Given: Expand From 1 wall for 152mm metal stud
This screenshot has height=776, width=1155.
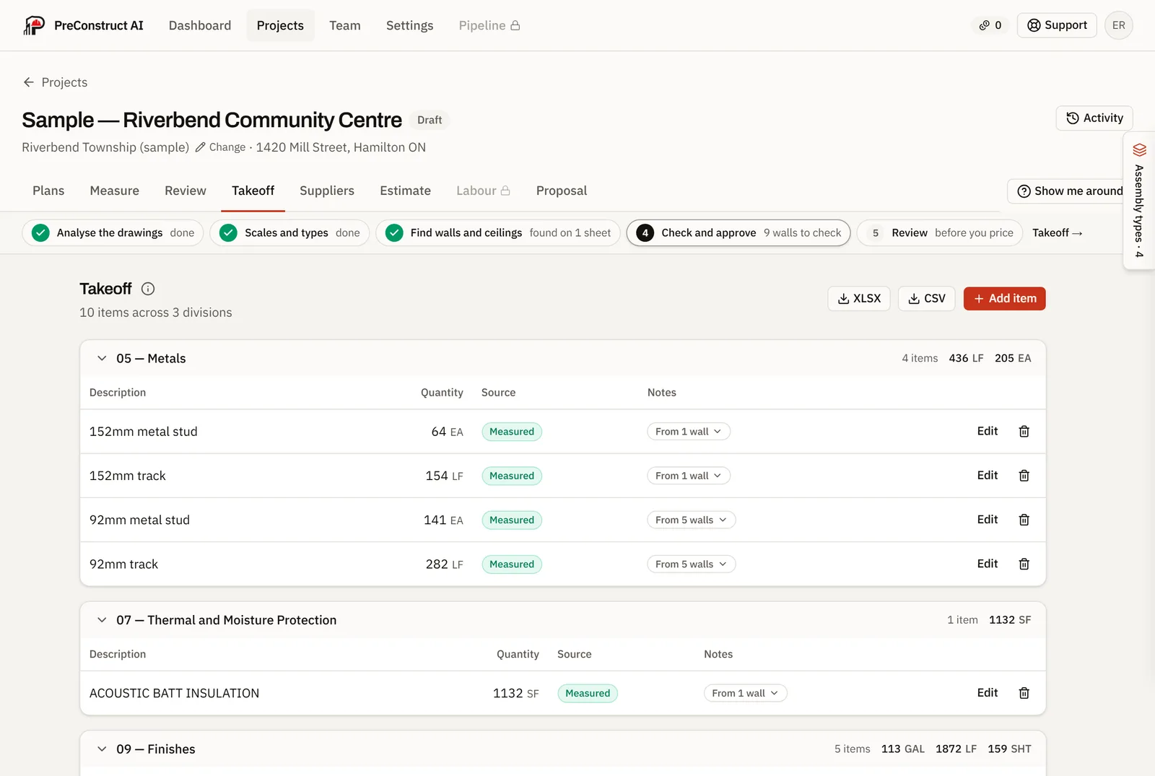Looking at the screenshot, I should (689, 432).
